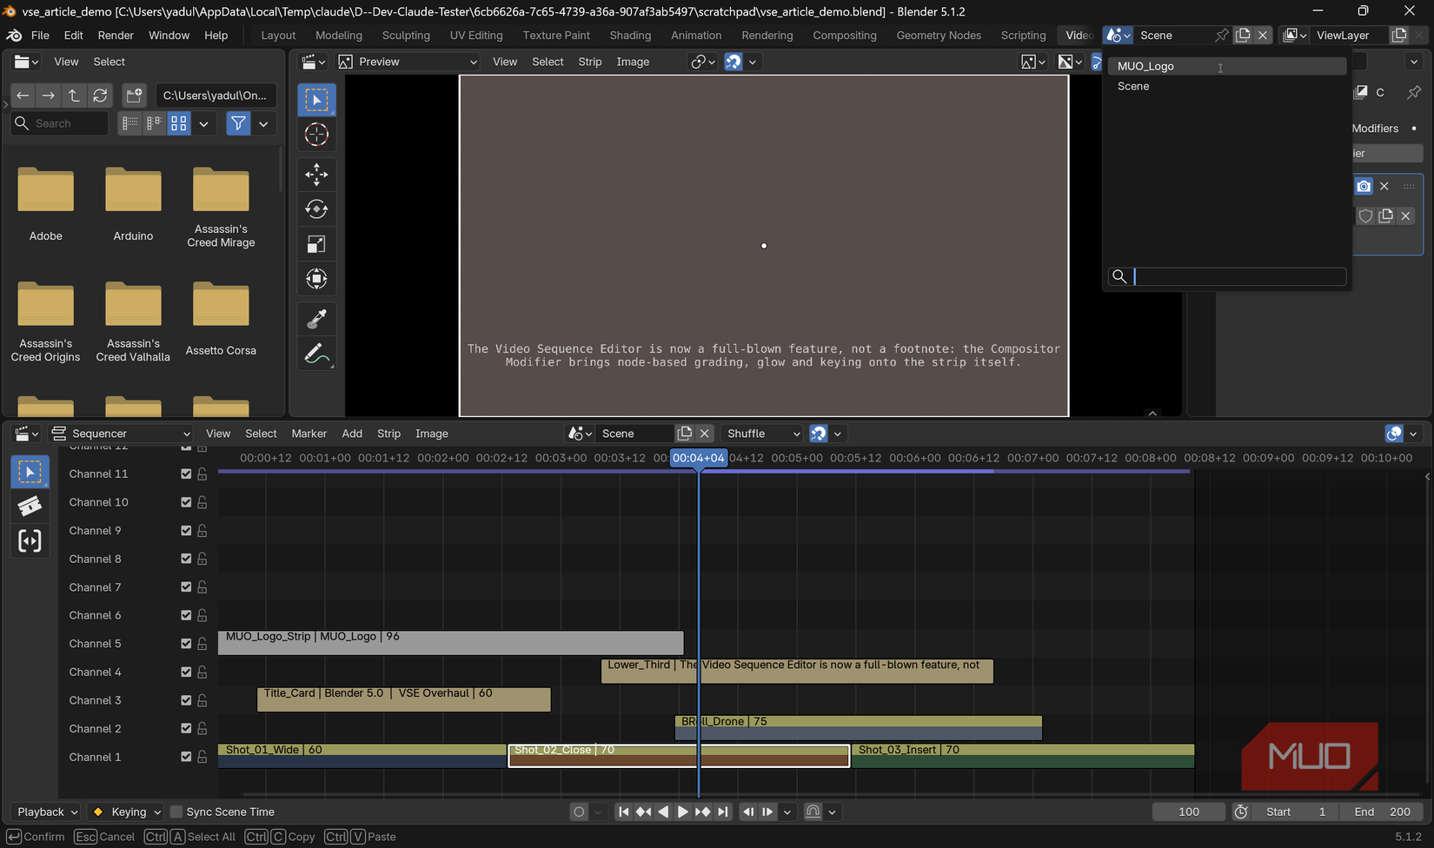Viewport: 1434px width, 848px height.
Task: Open the File menu
Action: (x=40, y=35)
